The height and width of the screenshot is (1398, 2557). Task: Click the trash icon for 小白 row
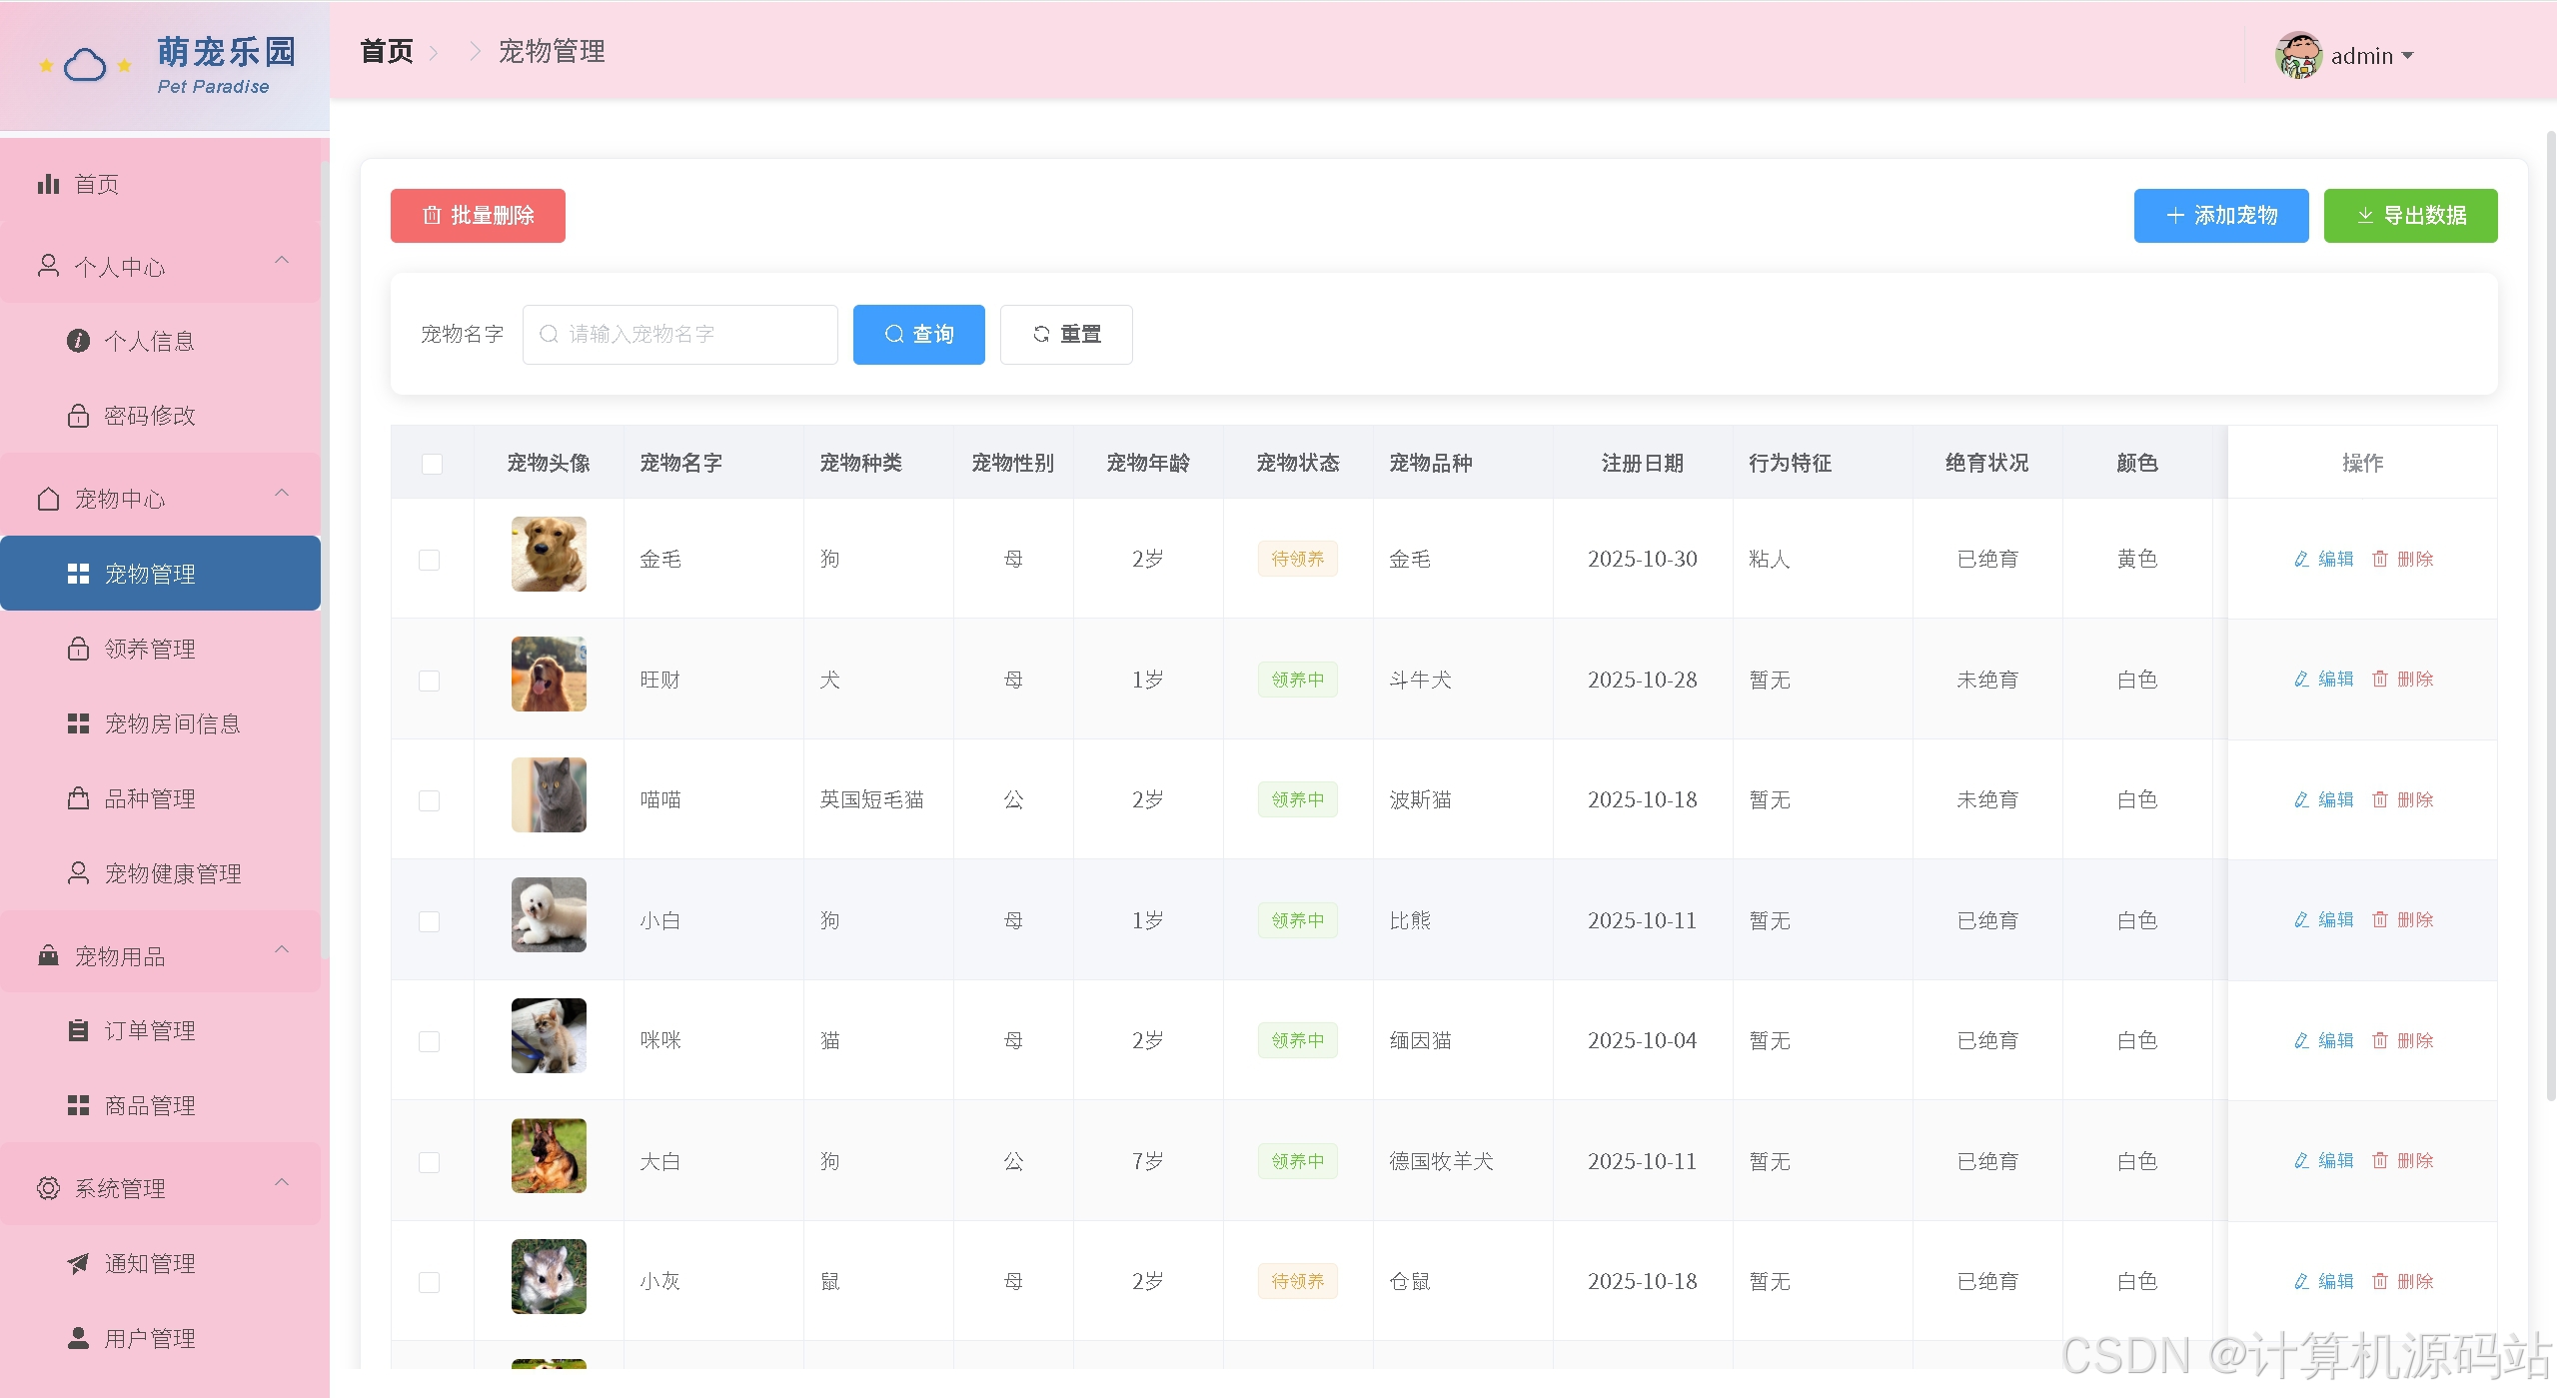tap(2380, 919)
